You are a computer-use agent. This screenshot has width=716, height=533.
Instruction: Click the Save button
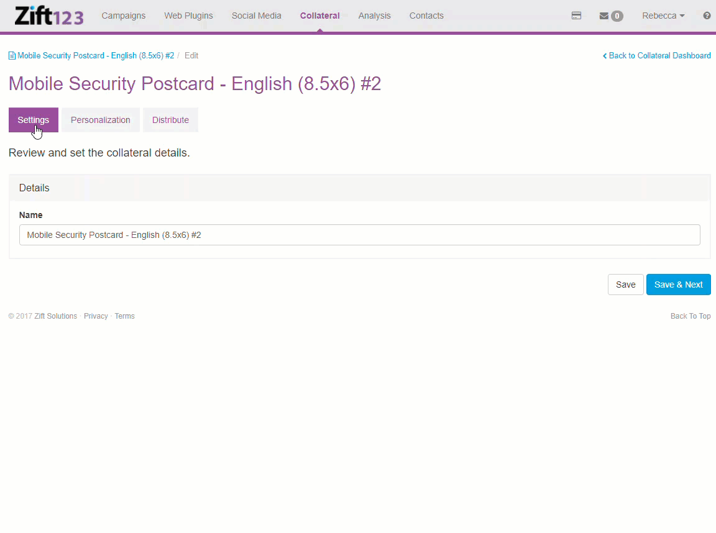(626, 285)
